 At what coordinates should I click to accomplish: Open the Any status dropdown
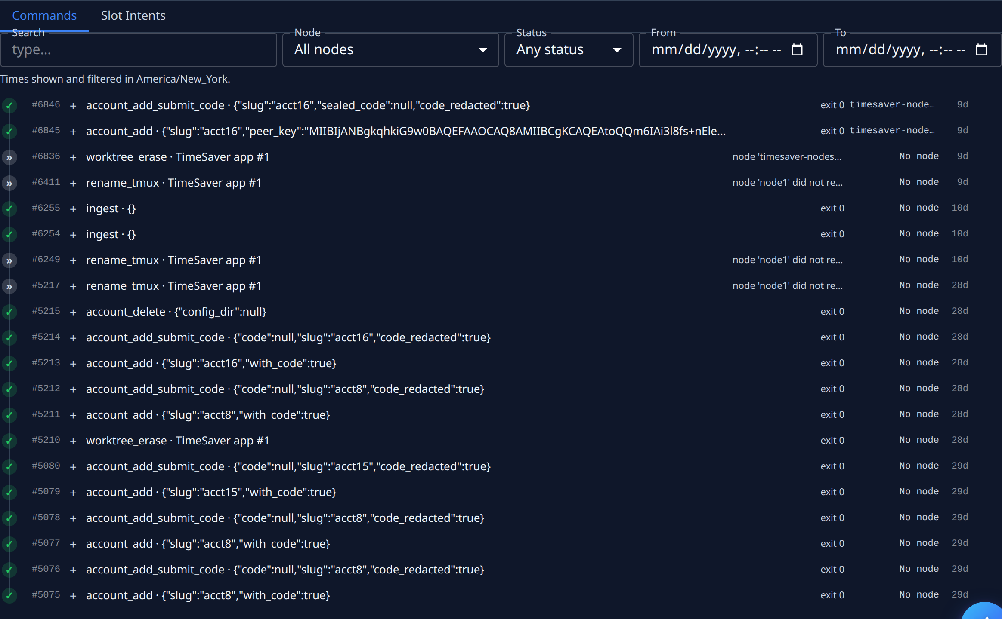click(x=569, y=50)
